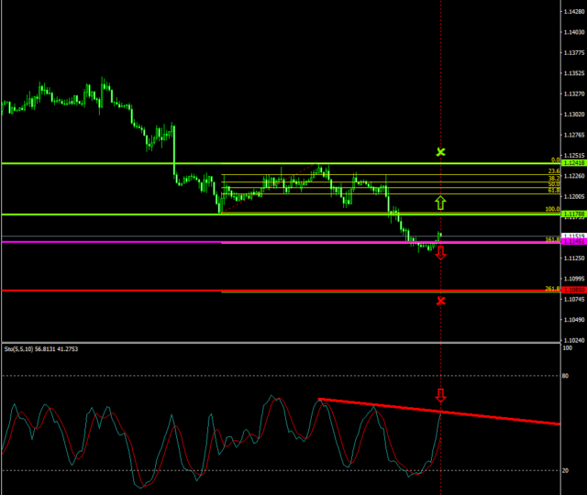Select the Fibonacci 23.6 level label
The height and width of the screenshot is (495, 587).
pos(553,171)
